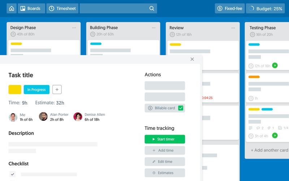Image resolution: width=289 pixels, height=181 pixels.
Task: Click the first empty Actions button
Action: 165,85
